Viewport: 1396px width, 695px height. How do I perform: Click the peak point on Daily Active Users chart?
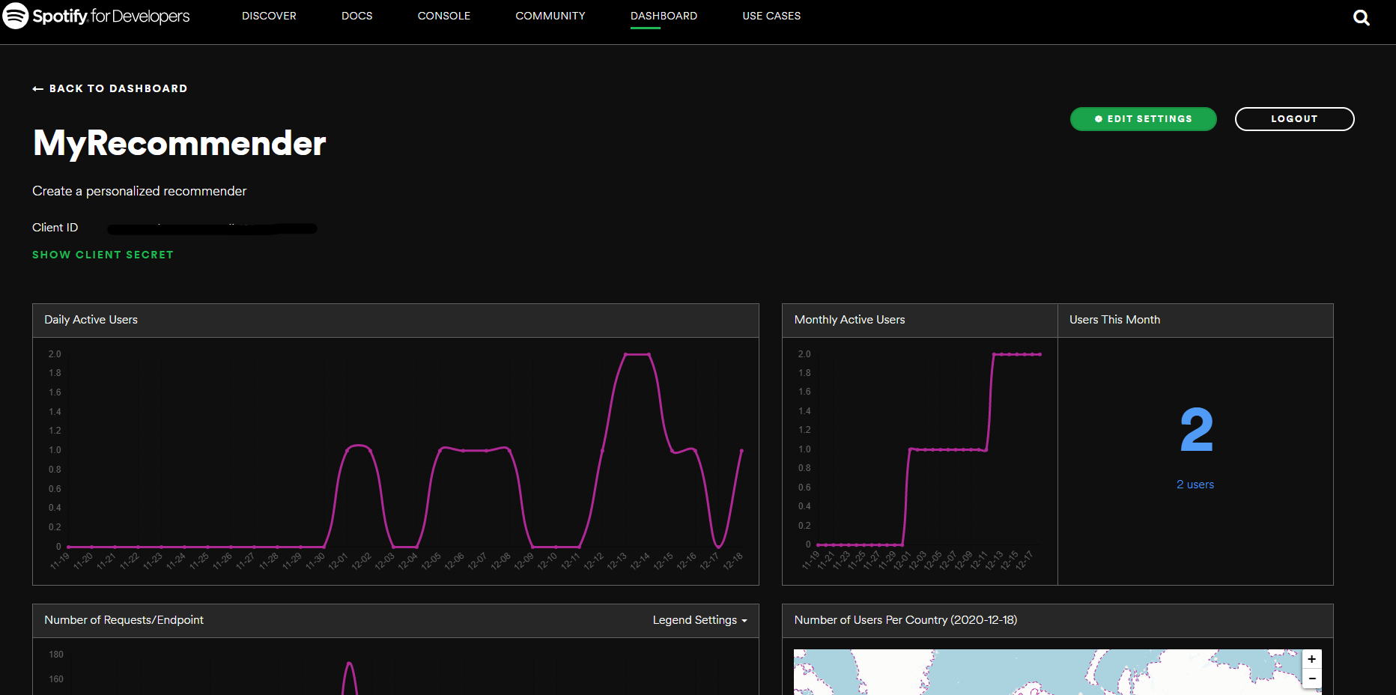coord(637,354)
